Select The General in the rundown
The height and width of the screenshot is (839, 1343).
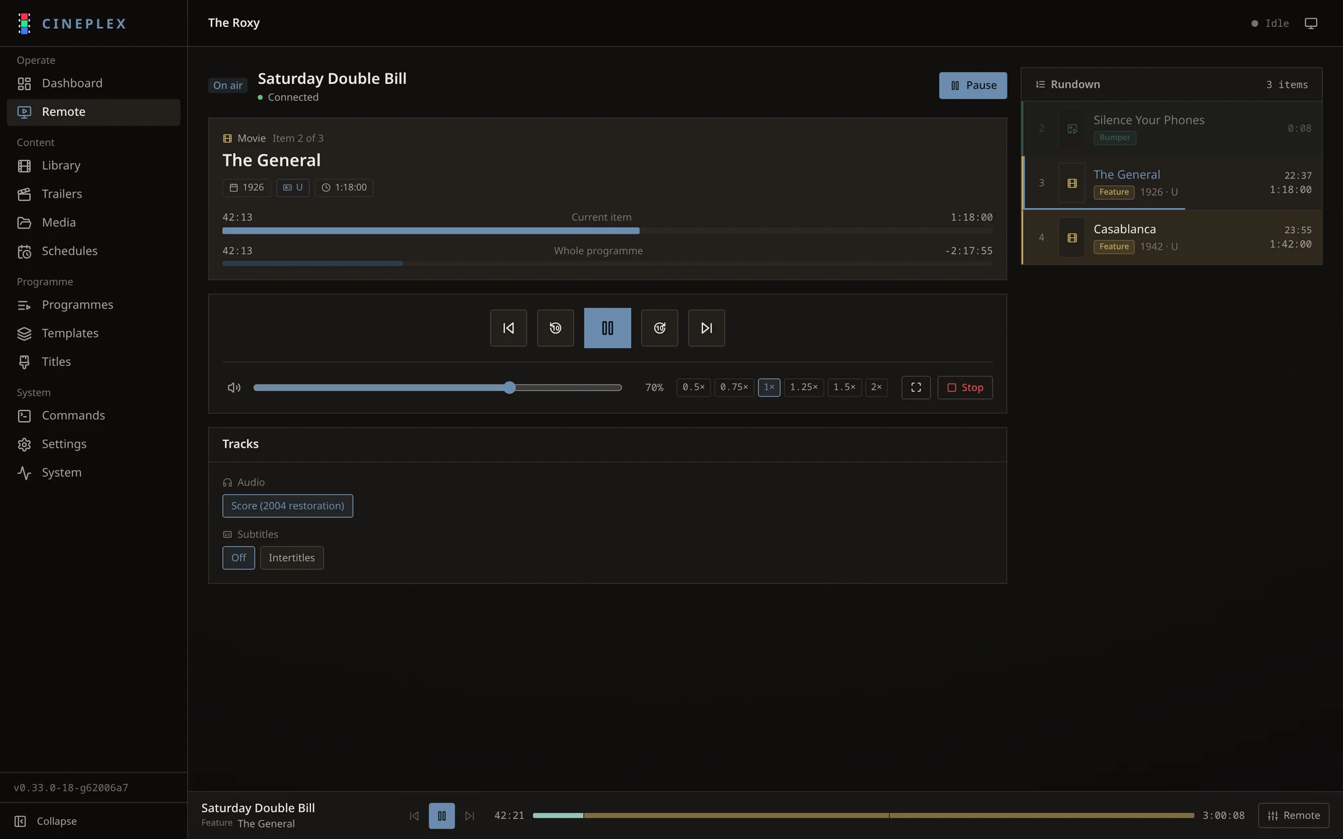[1172, 183]
